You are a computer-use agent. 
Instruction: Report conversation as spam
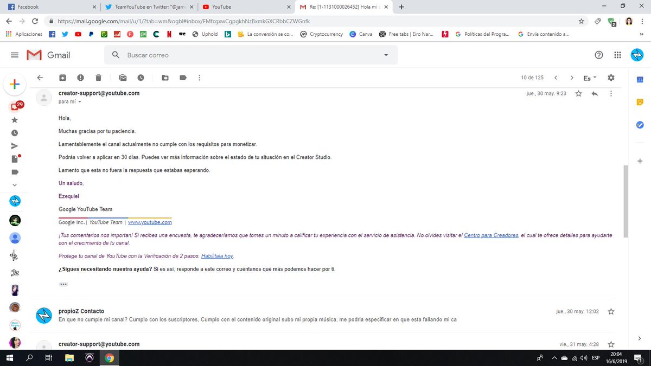80,78
